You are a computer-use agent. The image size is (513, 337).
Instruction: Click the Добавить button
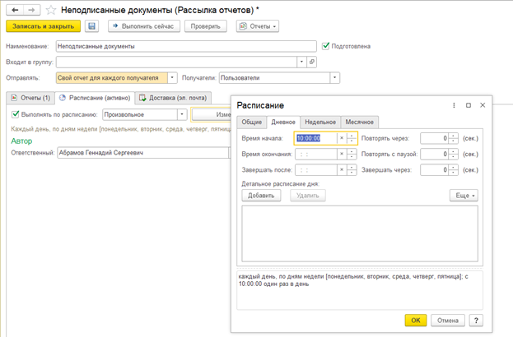(261, 196)
